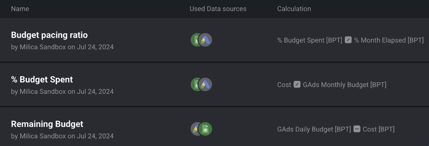
Task: Click the author line under Remaining Budget
Action: pyautogui.click(x=62, y=136)
